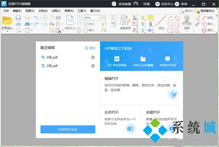Open the 100% zoom level dropdown
Image resolution: width=219 pixels, height=147 pixels.
coord(99,18)
